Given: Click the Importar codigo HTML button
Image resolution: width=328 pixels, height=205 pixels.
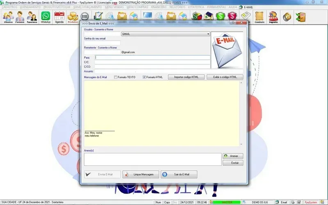Looking at the screenshot, I should click(186, 77).
